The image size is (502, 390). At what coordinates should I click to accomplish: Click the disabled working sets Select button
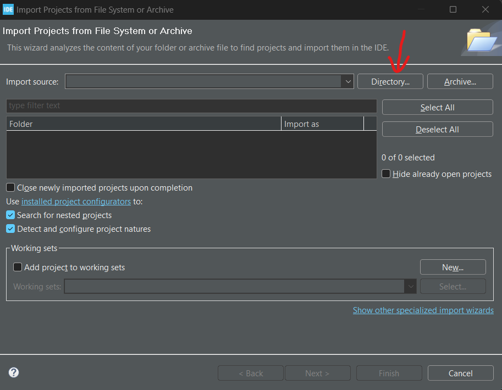click(453, 286)
